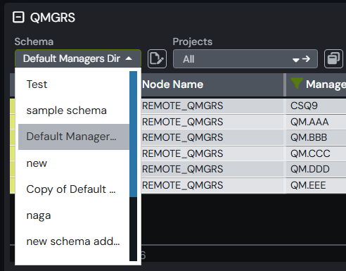The height and width of the screenshot is (271, 346).
Task: Click the copy windows icon beside Projects
Action: click(x=333, y=58)
